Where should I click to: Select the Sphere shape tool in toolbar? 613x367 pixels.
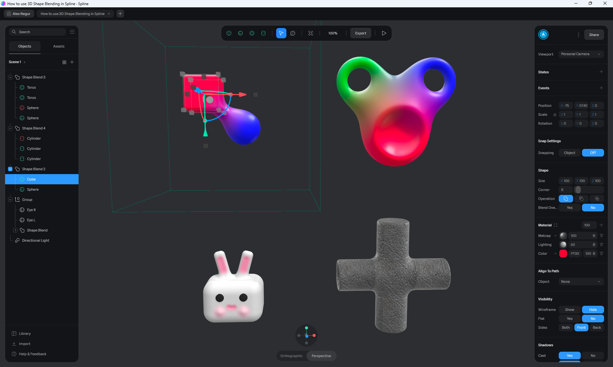[240, 33]
